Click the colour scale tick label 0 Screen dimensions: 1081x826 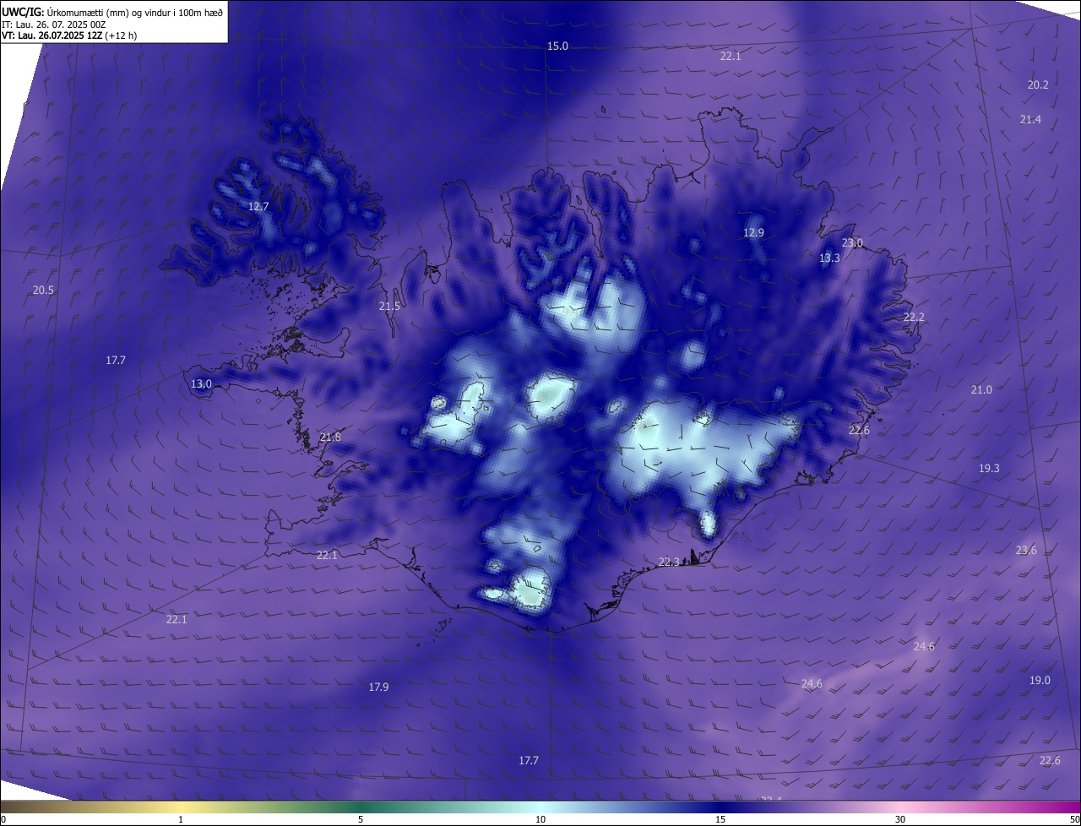[x=3, y=819]
